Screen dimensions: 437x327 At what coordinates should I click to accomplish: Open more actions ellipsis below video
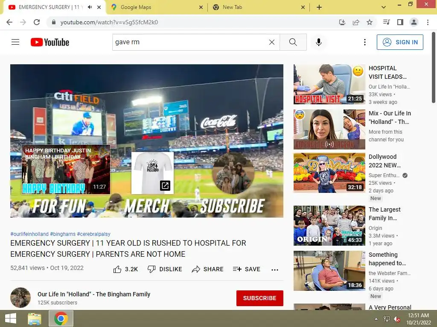coord(275,270)
